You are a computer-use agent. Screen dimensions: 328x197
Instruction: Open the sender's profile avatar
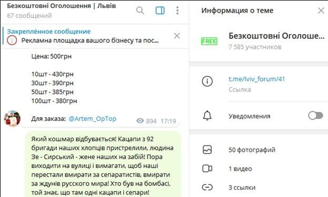click(x=12, y=119)
